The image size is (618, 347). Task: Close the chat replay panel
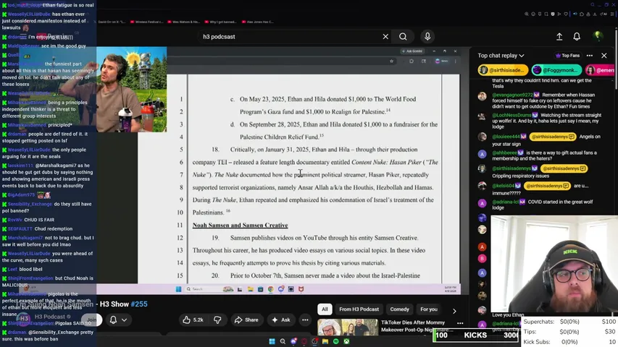(604, 56)
